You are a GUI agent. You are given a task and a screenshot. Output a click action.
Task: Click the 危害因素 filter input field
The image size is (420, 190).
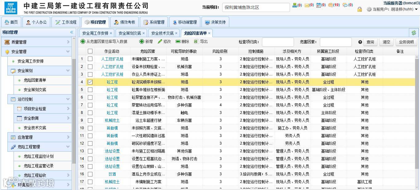(x=336, y=42)
